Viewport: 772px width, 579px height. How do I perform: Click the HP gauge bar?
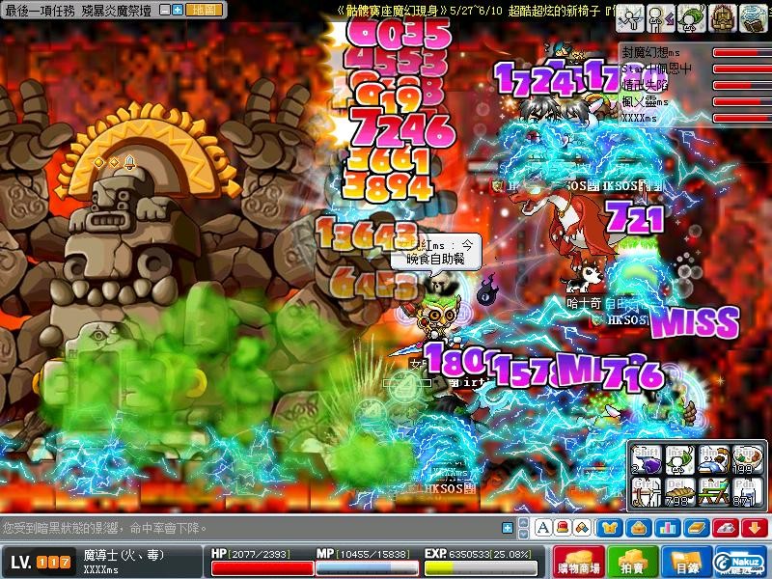(262, 567)
